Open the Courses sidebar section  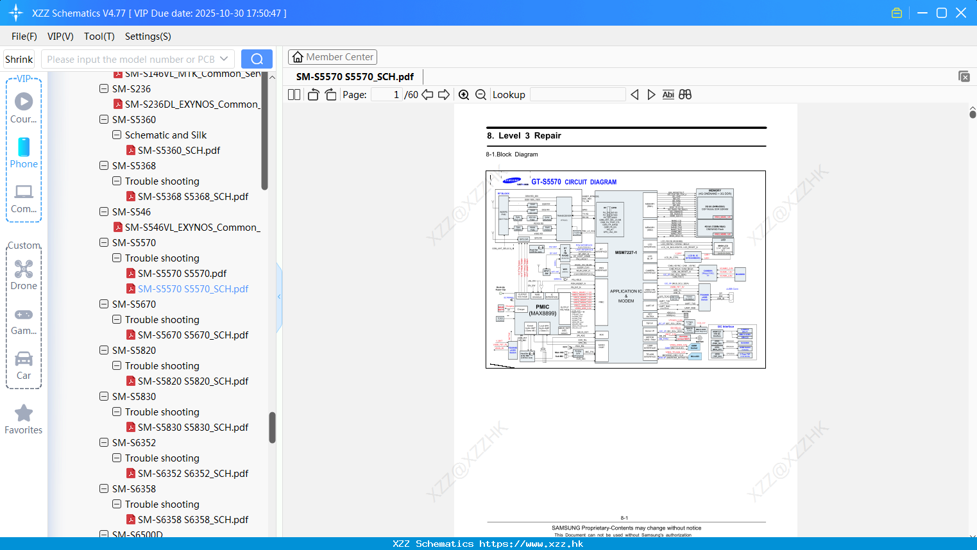click(24, 108)
